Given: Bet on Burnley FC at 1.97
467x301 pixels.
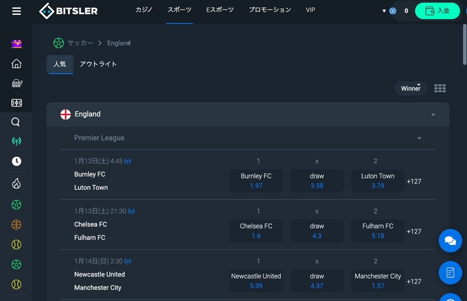Looking at the screenshot, I should [x=256, y=181].
